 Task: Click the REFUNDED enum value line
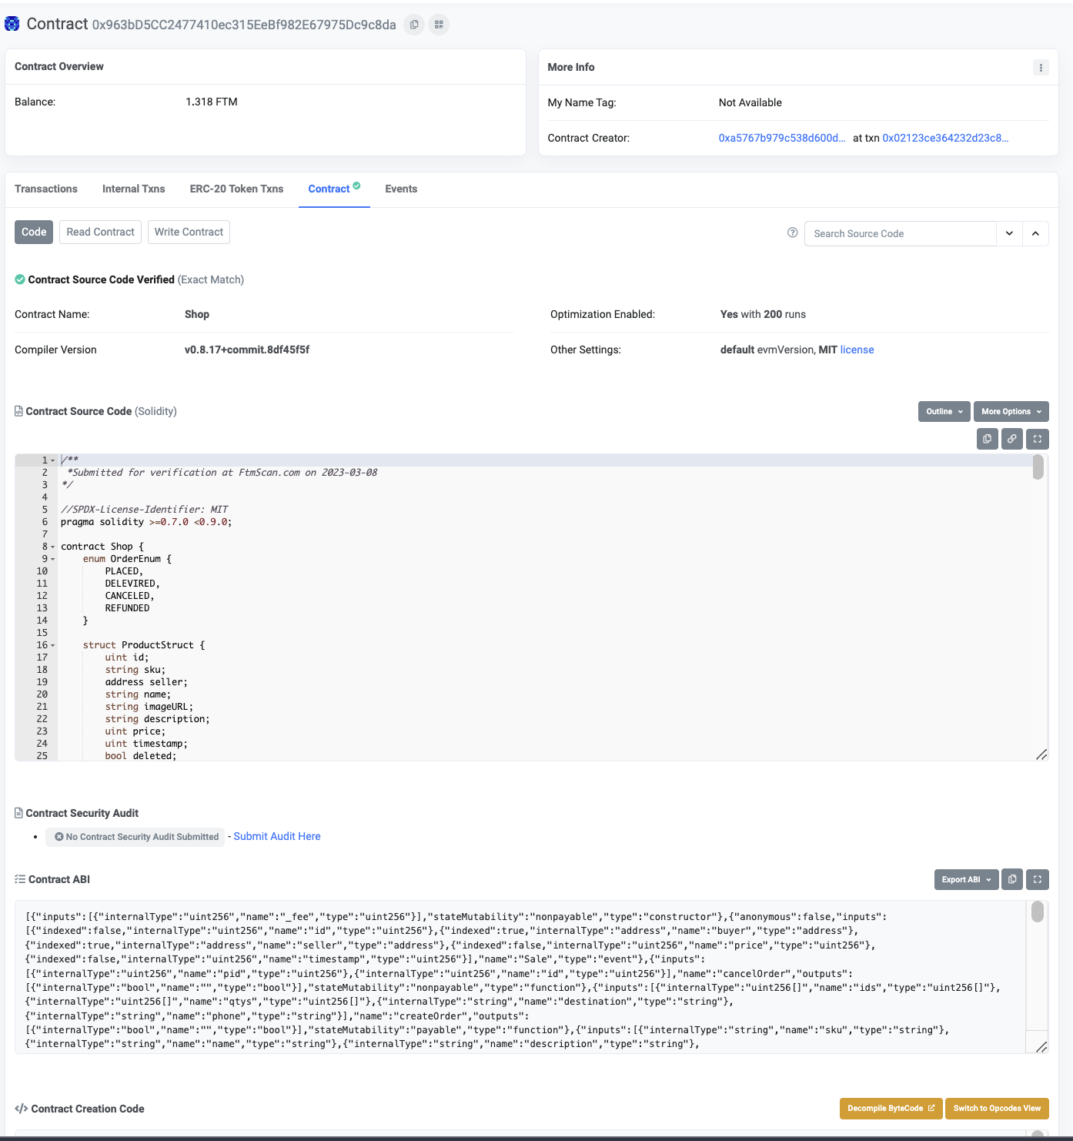pyautogui.click(x=128, y=608)
